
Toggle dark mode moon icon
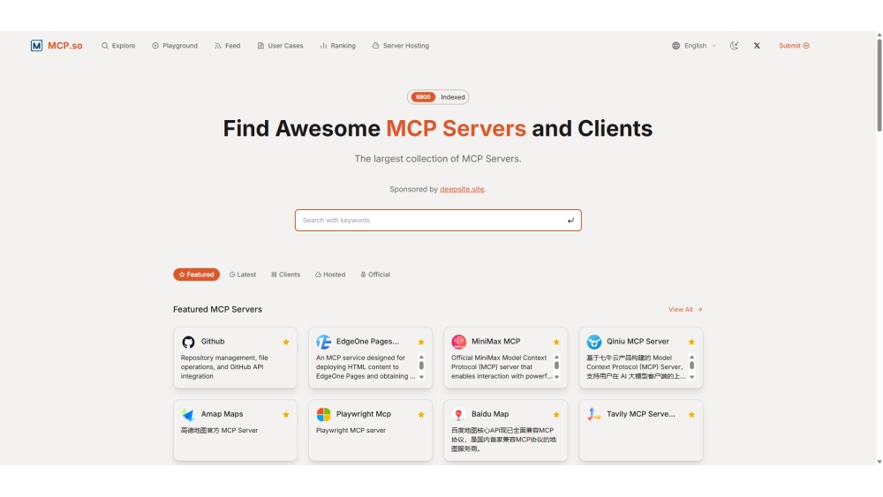(x=735, y=46)
